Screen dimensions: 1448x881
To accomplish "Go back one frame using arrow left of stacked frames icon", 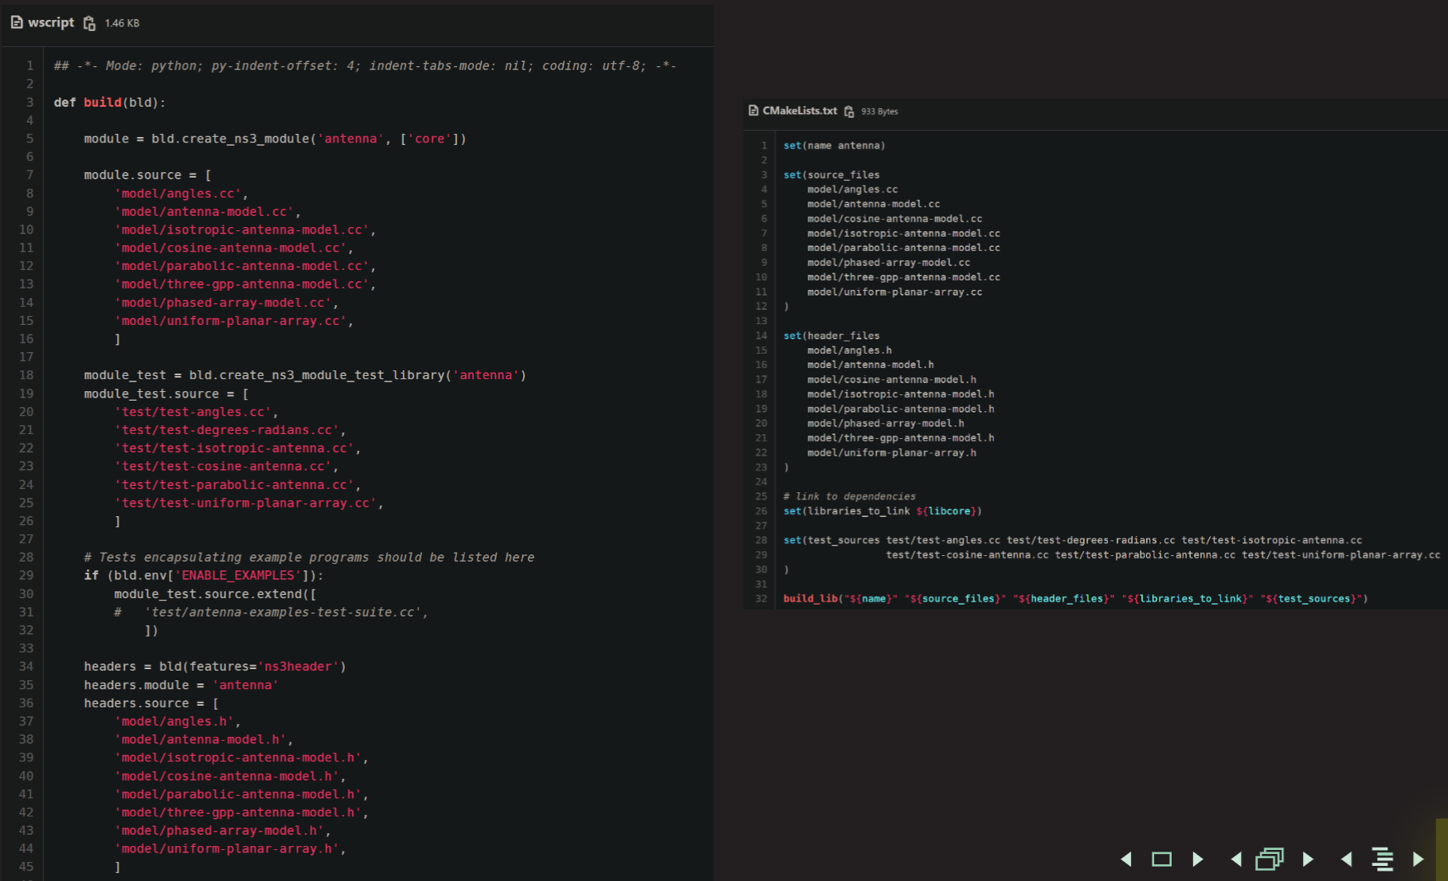I will click(x=1236, y=859).
